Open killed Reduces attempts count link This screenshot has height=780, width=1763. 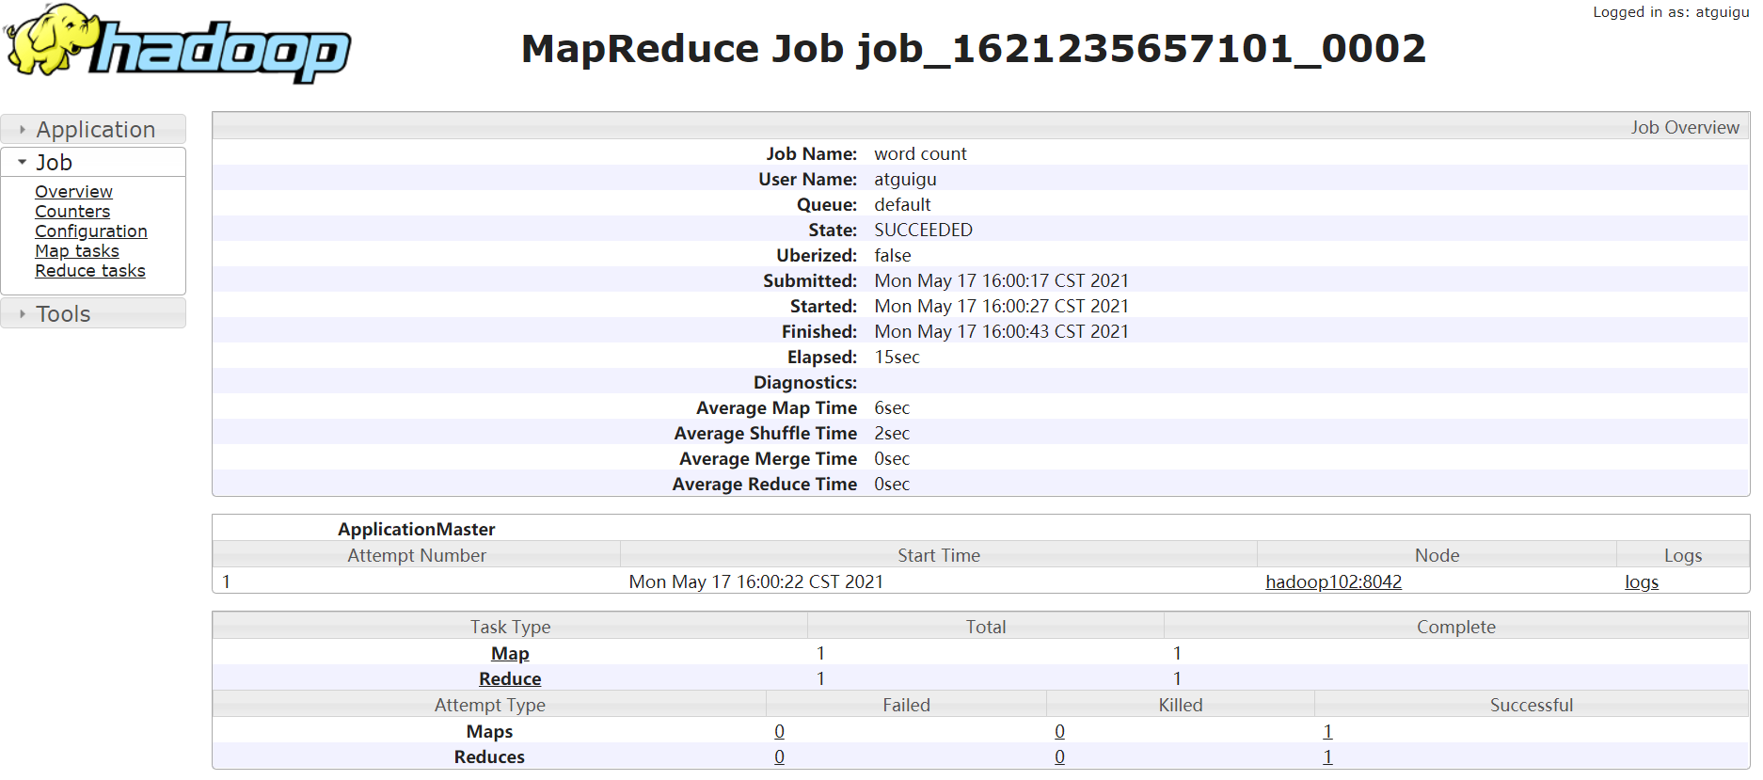pyautogui.click(x=1059, y=756)
